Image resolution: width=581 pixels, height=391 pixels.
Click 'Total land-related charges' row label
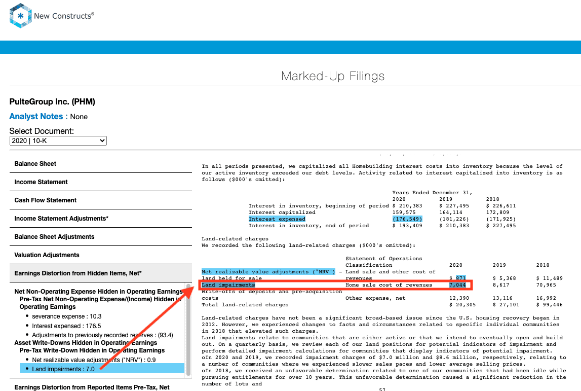coord(245,305)
